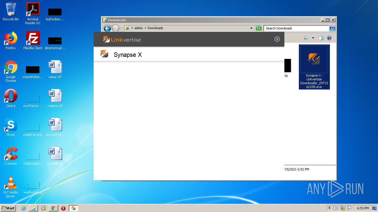378x212 pixels.
Task: Open FileZilla Client shortcut
Action: tap(33, 41)
